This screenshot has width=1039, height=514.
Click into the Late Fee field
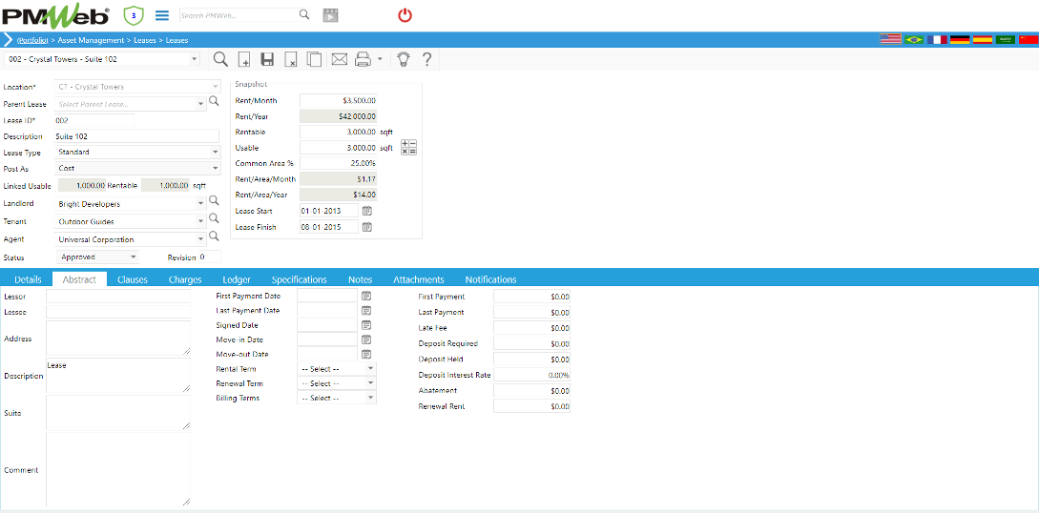coord(531,328)
